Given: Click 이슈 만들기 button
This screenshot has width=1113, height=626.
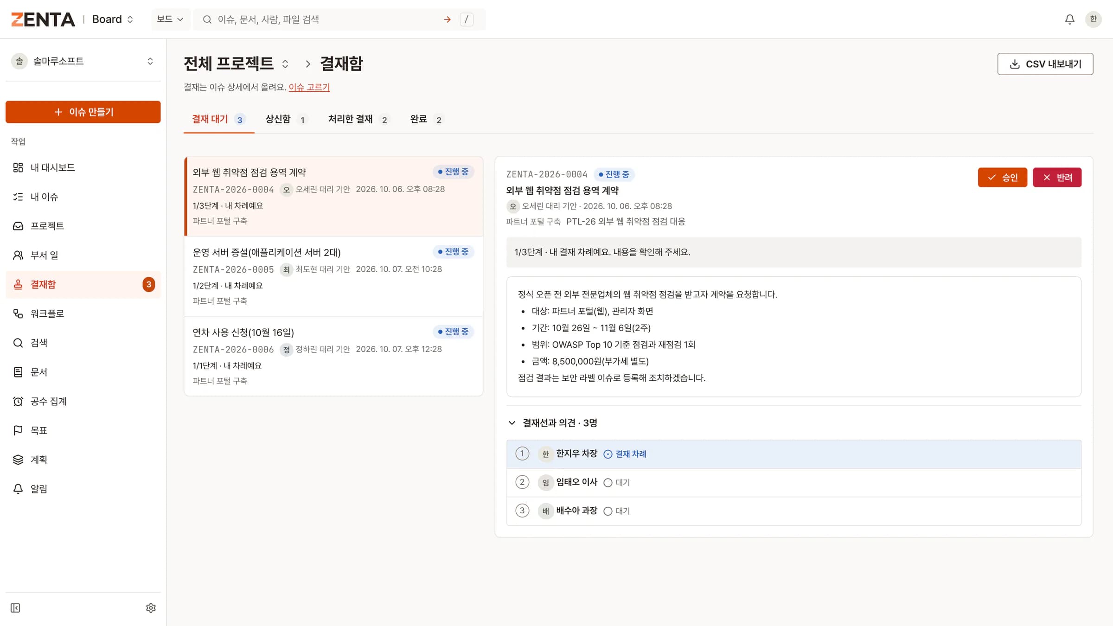Looking at the screenshot, I should [83, 112].
